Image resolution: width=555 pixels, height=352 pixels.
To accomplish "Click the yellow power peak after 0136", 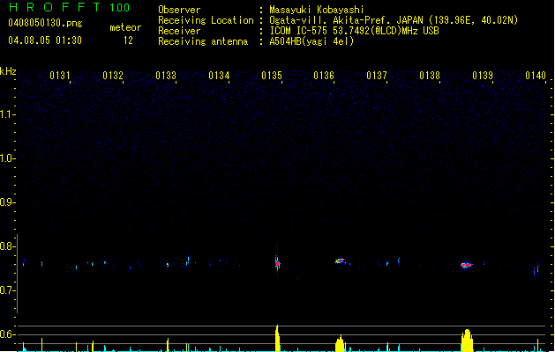I will [x=341, y=343].
